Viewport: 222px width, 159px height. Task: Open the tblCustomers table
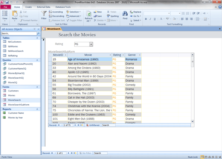click(x=15, y=42)
